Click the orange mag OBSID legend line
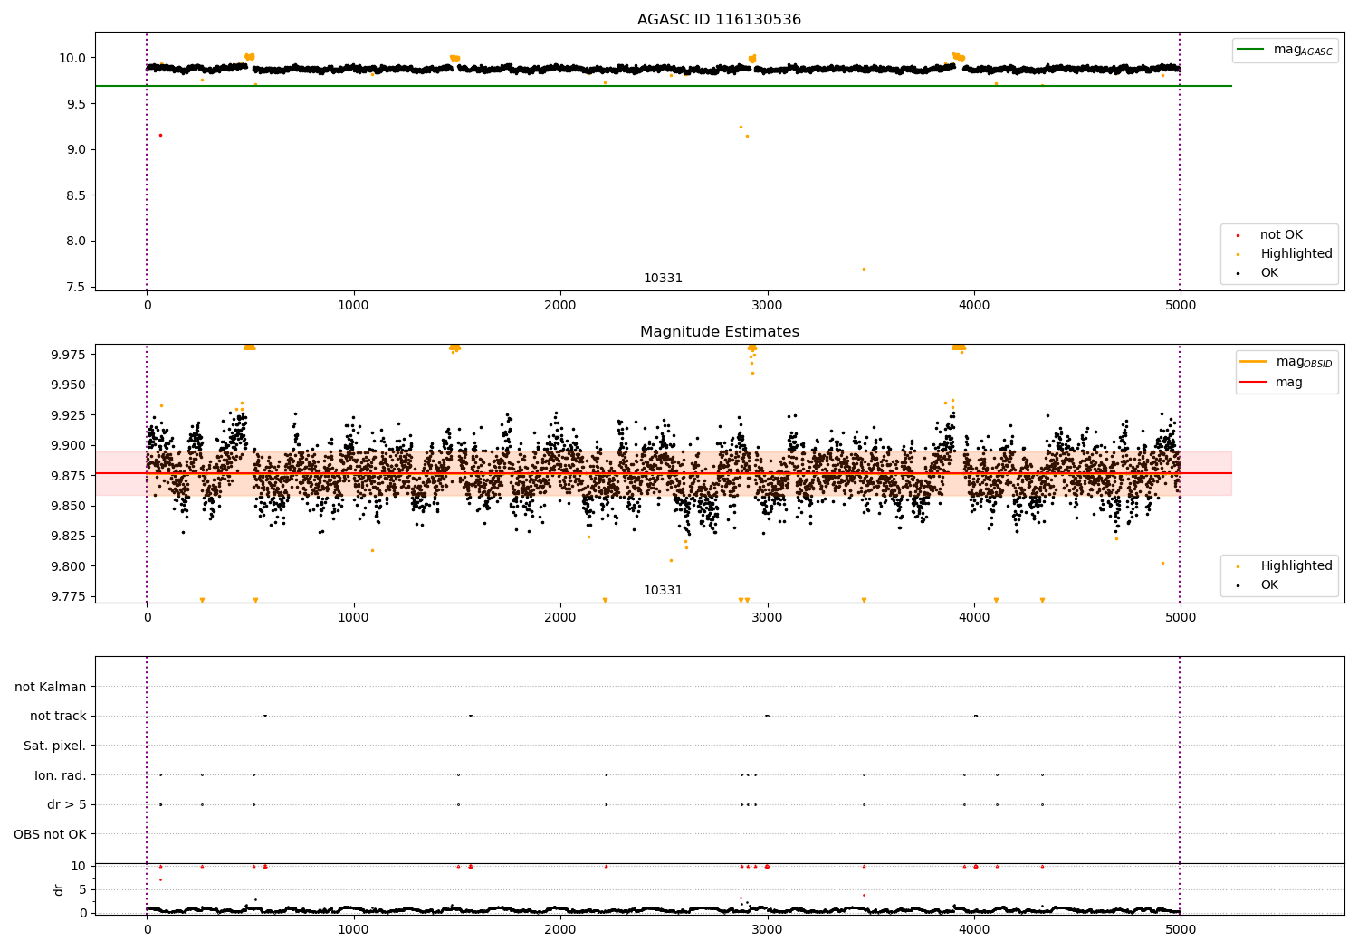Screen dimensions: 1358x950 (x=1254, y=362)
